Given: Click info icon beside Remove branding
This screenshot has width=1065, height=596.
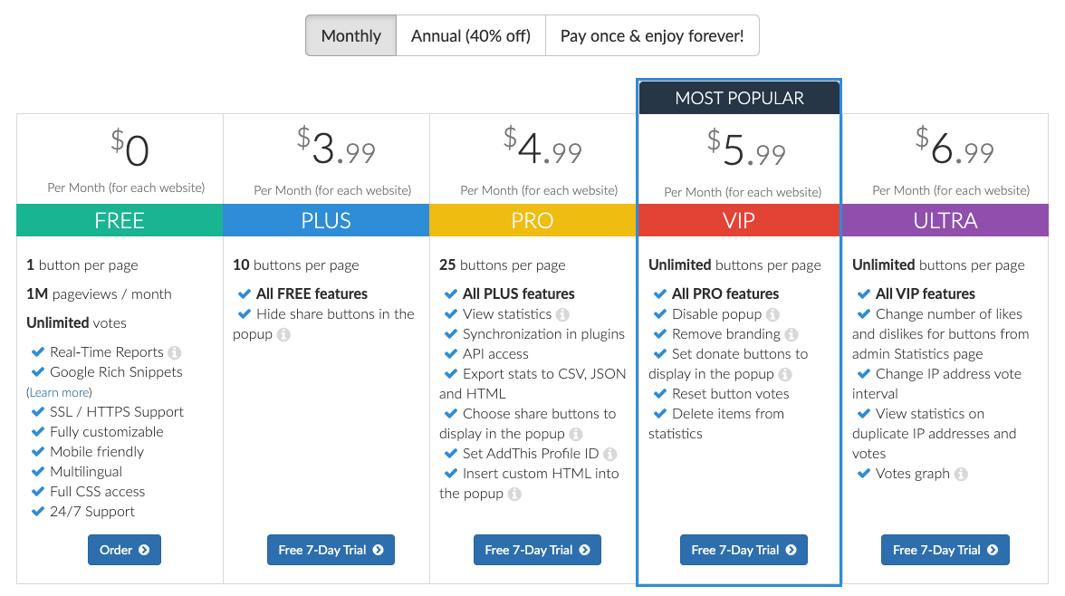Looking at the screenshot, I should pos(792,334).
